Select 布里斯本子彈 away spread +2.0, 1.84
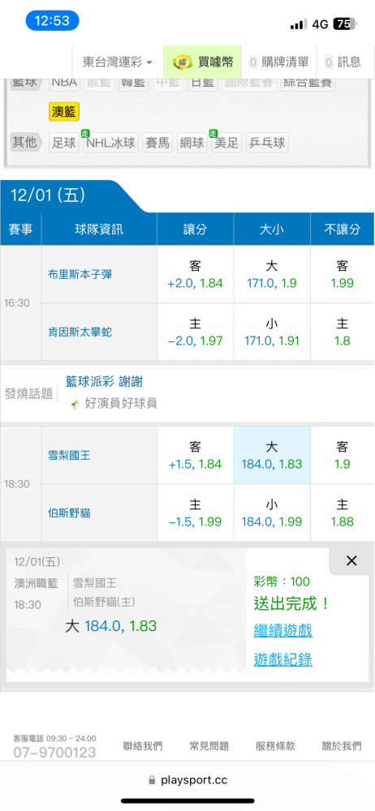Viewport: 375px width, 811px height. pos(196,275)
